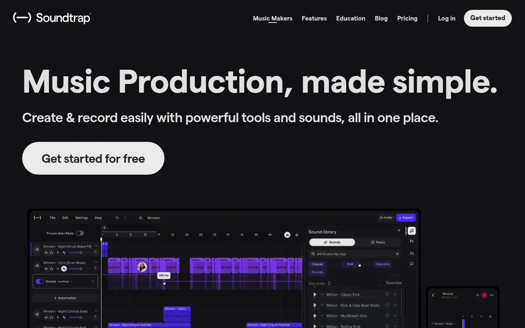525x328 pixels.
Task: Solo the Cork Drum Break track
Action: pyautogui.click(x=52, y=269)
